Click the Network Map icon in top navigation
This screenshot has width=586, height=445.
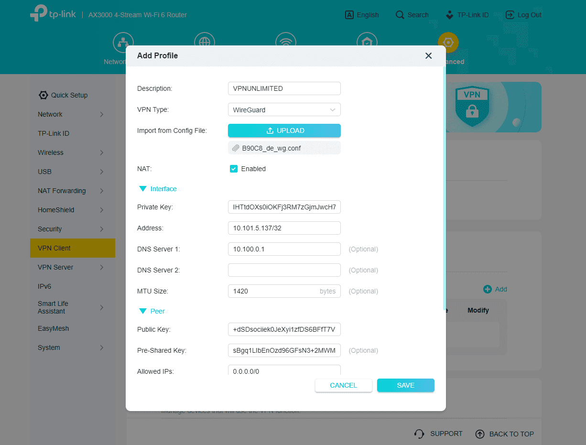coord(123,42)
